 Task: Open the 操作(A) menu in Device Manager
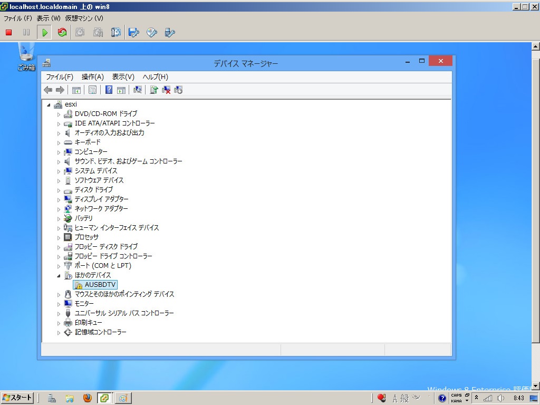pyautogui.click(x=92, y=76)
